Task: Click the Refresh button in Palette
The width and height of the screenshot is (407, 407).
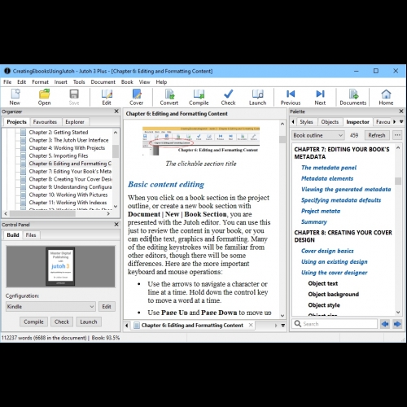Action: click(377, 135)
